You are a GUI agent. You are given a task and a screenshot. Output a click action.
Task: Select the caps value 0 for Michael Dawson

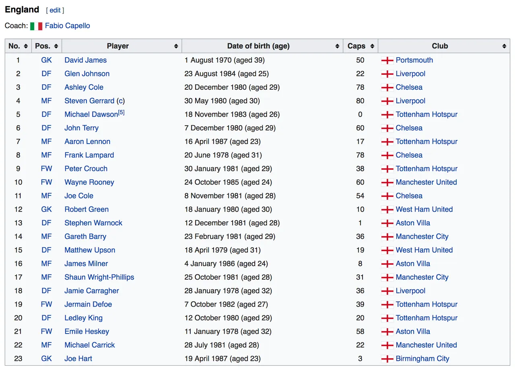pos(360,115)
